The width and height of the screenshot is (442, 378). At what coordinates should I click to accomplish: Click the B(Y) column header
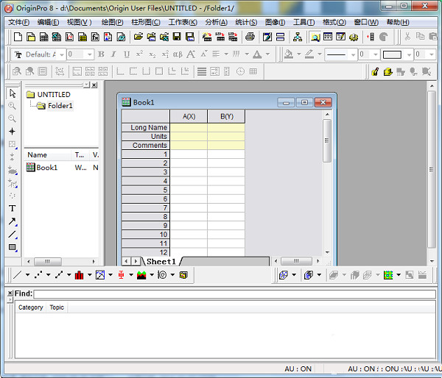pyautogui.click(x=226, y=116)
